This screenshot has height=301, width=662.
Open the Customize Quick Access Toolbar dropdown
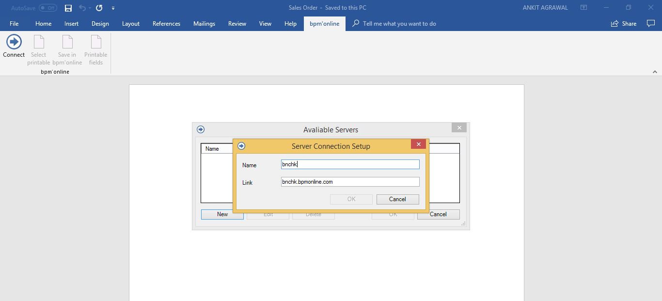point(113,8)
